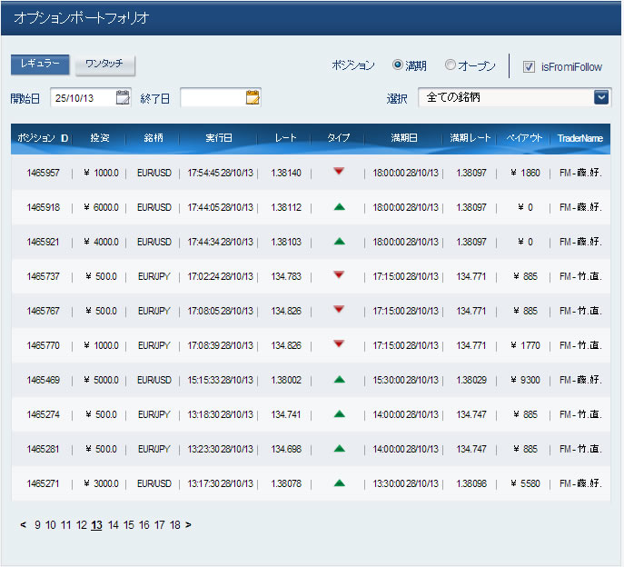The width and height of the screenshot is (624, 567).
Task: Select the 満期 position radio button
Action: point(397,65)
